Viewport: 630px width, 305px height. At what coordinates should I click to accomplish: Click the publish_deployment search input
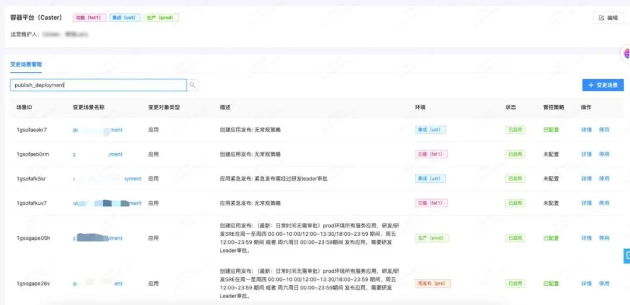coord(99,85)
